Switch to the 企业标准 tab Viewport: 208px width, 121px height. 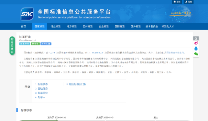[104, 27]
